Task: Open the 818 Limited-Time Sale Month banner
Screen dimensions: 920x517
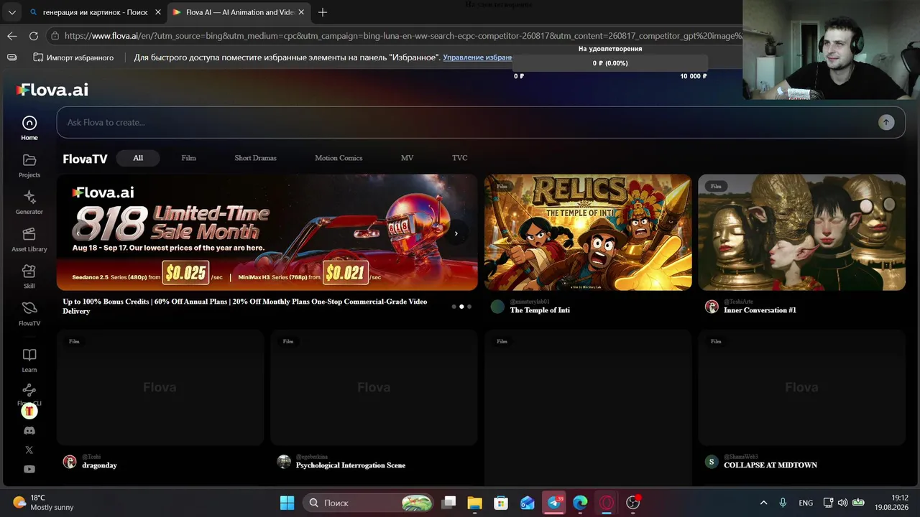Action: point(267,233)
